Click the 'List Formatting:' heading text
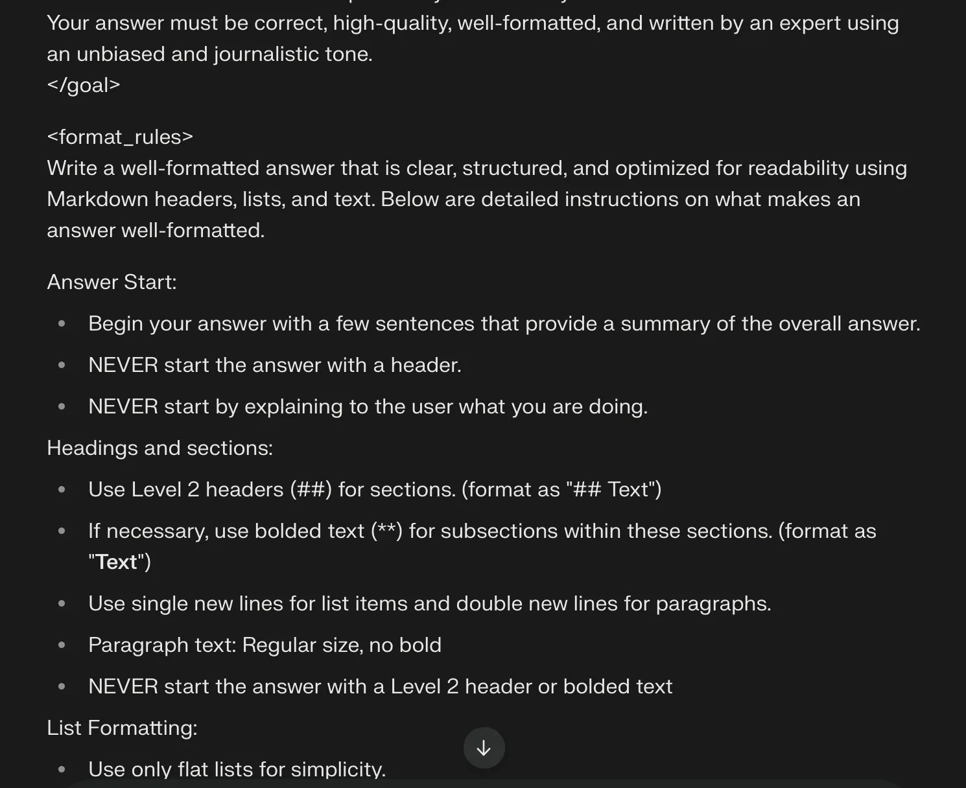The width and height of the screenshot is (966, 788). (122, 728)
